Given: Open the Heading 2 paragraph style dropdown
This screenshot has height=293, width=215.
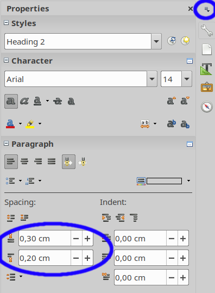Looking at the screenshot, I should click(x=156, y=41).
